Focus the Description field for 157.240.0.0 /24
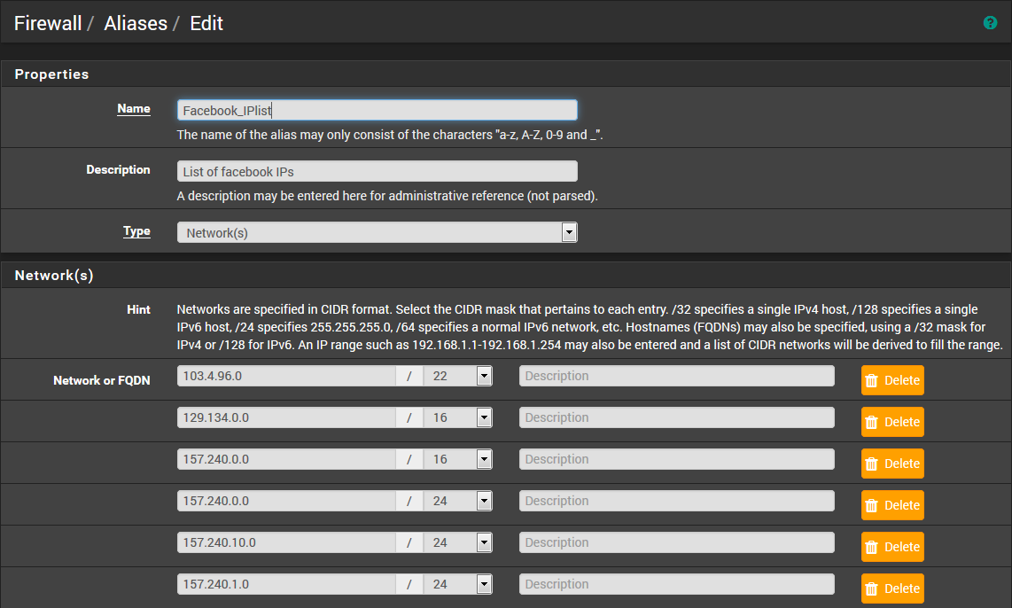The width and height of the screenshot is (1012, 608). [677, 501]
